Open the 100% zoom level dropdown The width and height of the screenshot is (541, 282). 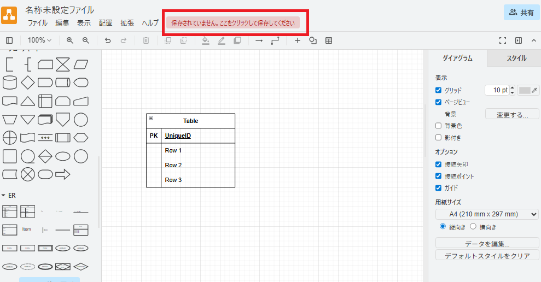(39, 40)
